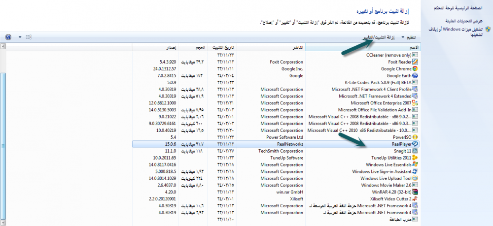The image size is (493, 226).
Task: Click the Google Earth globe icon
Action: click(415, 76)
